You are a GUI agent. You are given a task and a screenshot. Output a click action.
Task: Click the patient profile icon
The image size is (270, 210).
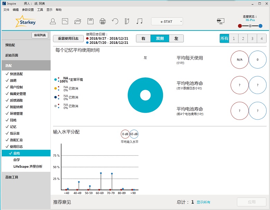point(53,21)
